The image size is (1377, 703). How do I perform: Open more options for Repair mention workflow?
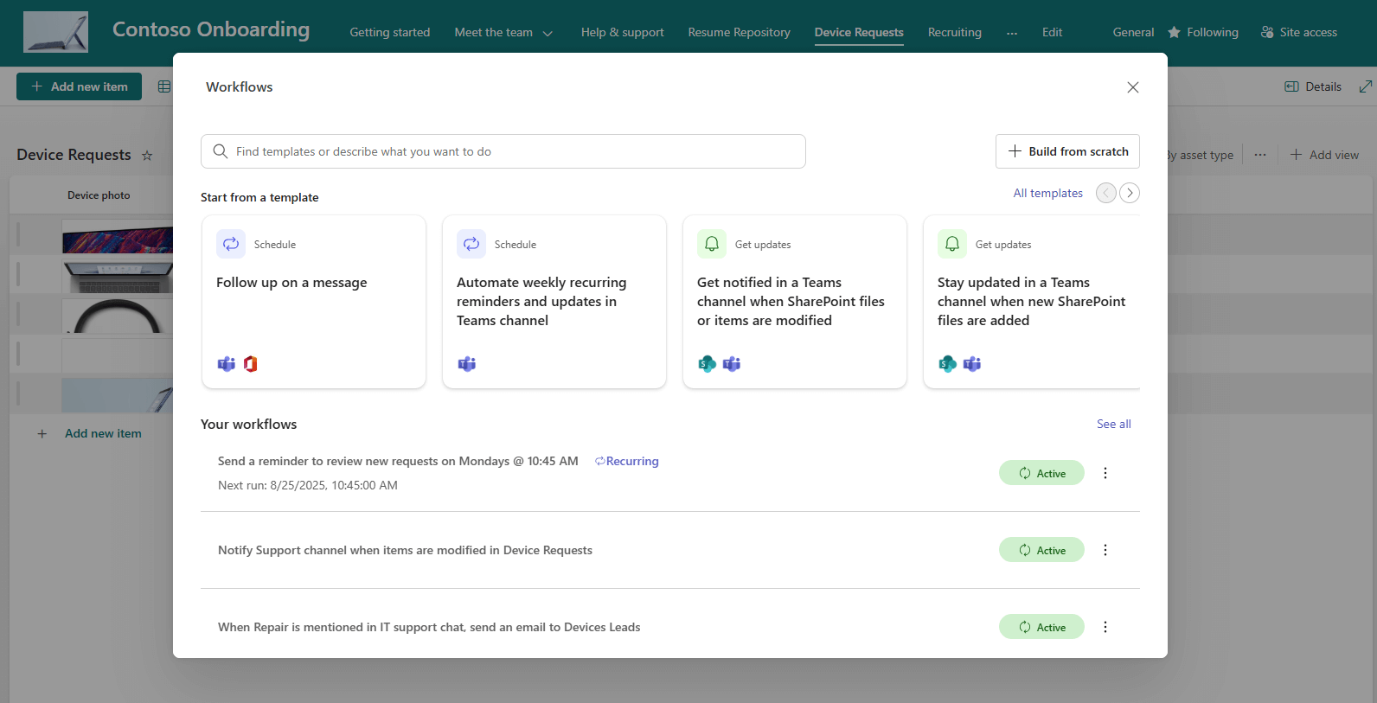click(x=1105, y=627)
